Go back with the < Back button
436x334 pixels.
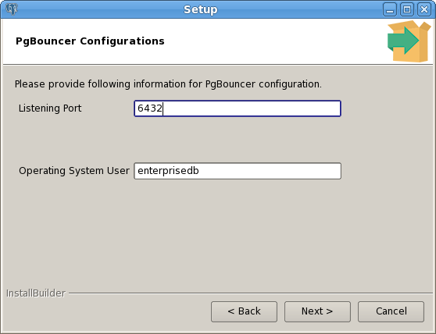(244, 311)
